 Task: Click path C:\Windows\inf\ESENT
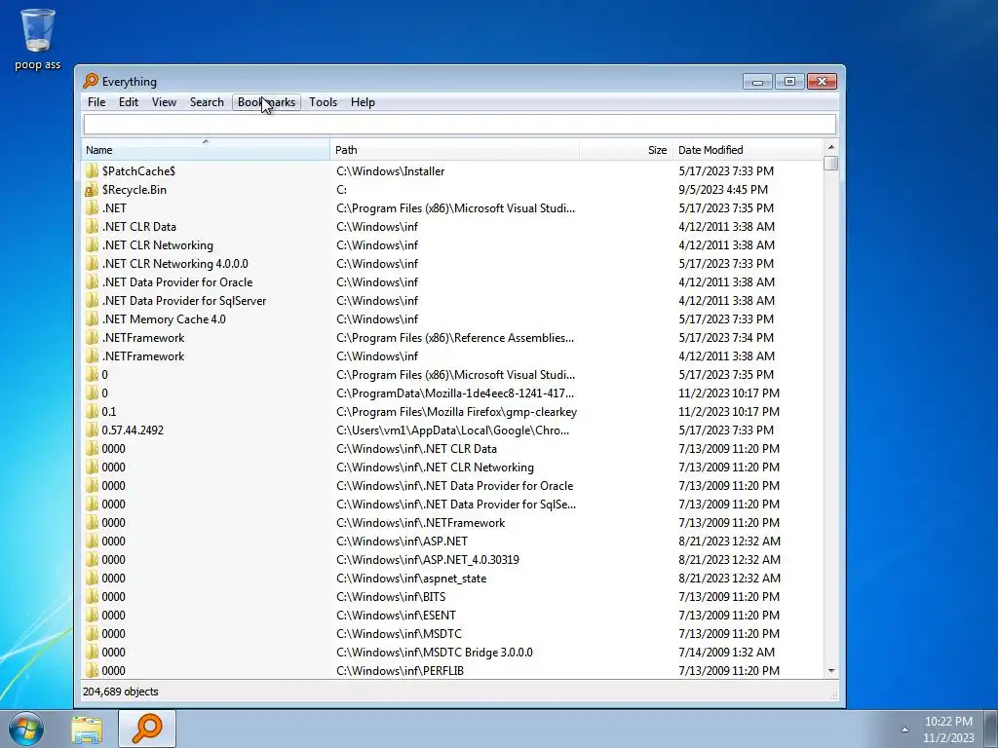(396, 616)
